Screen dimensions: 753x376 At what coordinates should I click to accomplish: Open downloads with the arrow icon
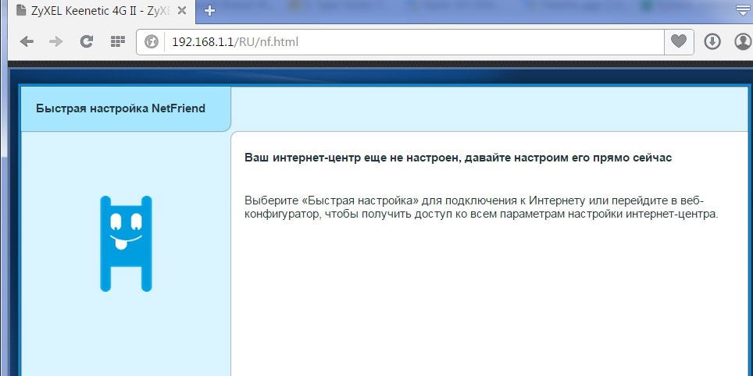[712, 41]
